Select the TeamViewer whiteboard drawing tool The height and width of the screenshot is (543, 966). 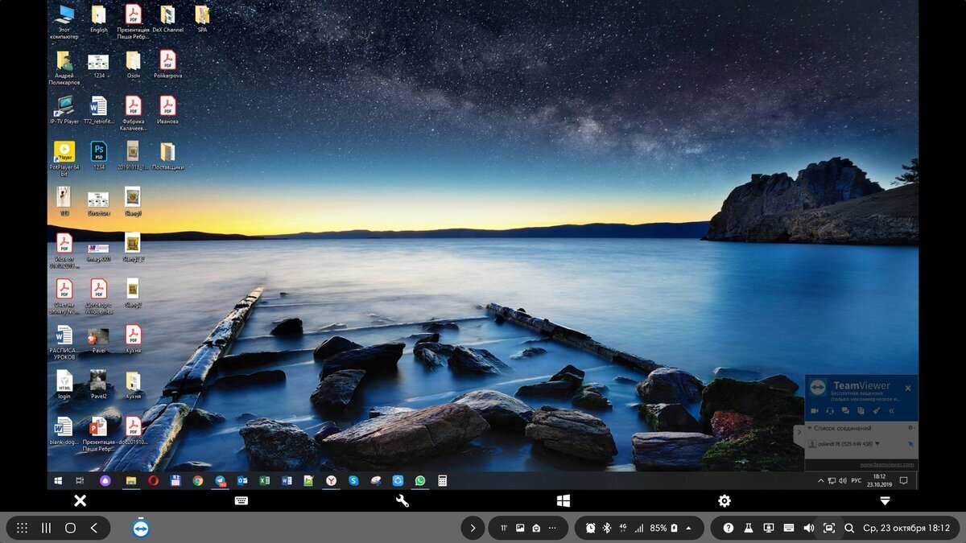[x=876, y=410]
